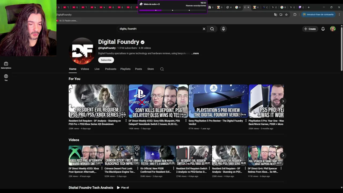Click the magnifier search button
Screen dimensions: 343x193
212,29
